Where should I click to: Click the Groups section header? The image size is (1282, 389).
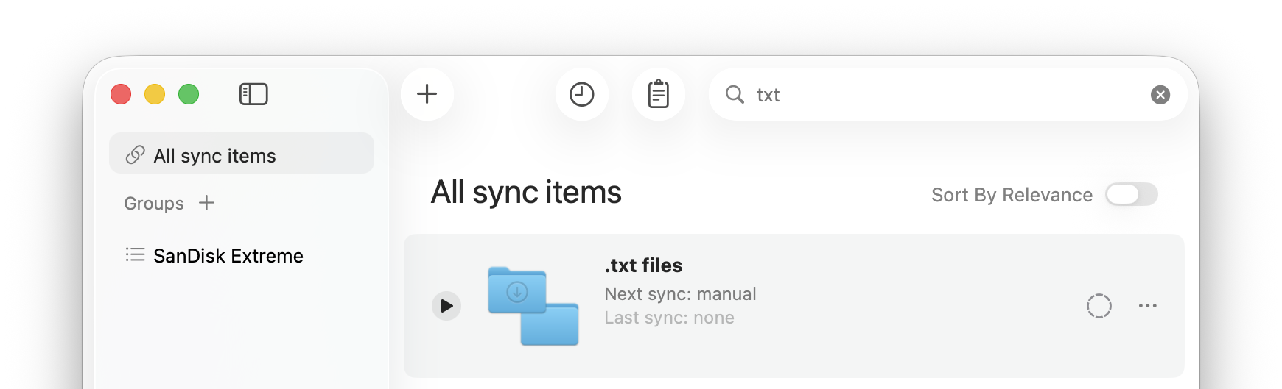(154, 204)
